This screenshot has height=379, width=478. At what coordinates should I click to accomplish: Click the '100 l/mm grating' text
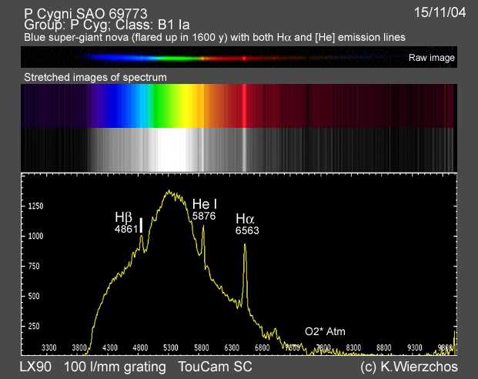(115, 367)
